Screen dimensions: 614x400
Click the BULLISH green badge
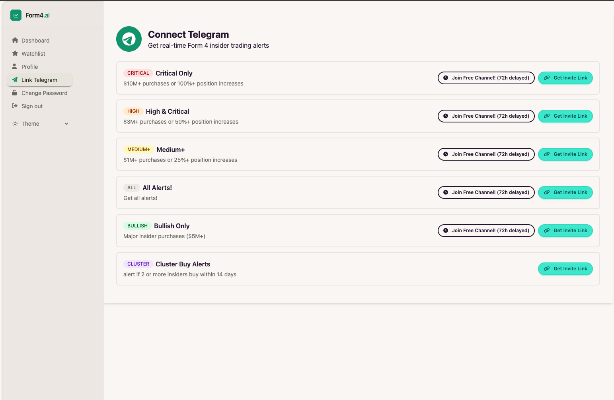tap(137, 226)
